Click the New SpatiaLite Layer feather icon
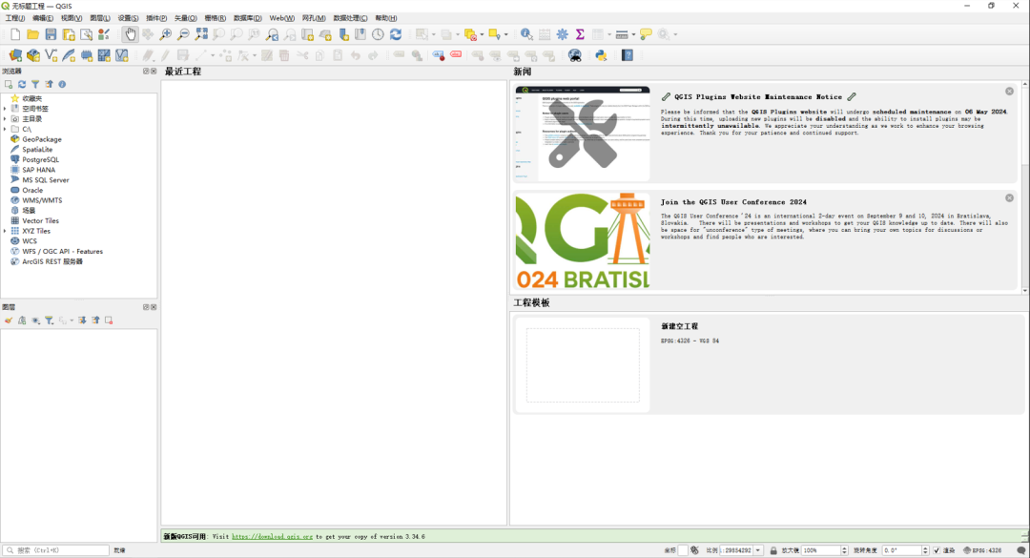Screen dimensions: 1030x558 pyautogui.click(x=69, y=55)
